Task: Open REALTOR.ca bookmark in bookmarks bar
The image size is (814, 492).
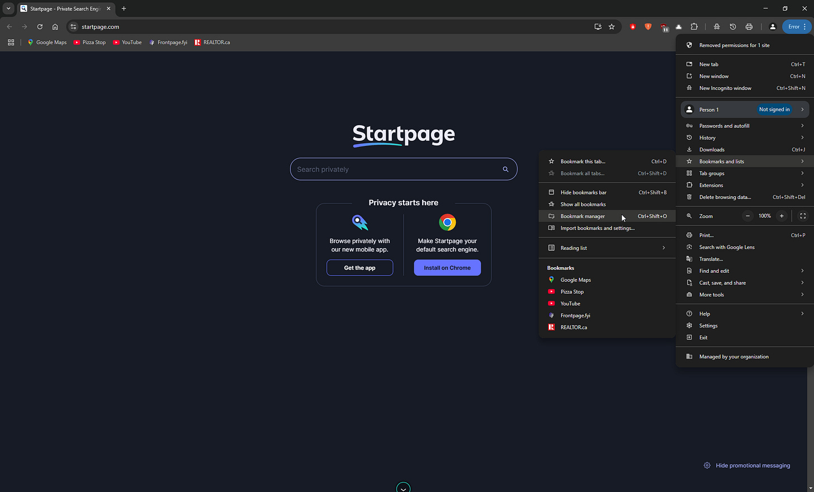Action: [x=212, y=42]
